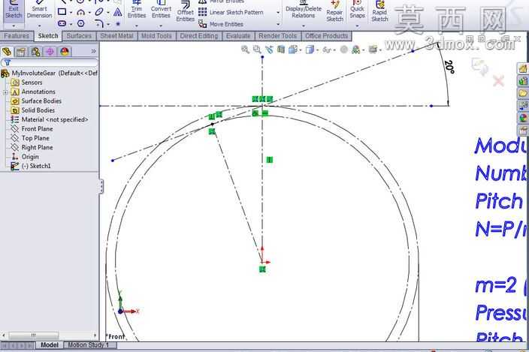
Task: Switch to the Mold Tools tab
Action: [x=156, y=36]
